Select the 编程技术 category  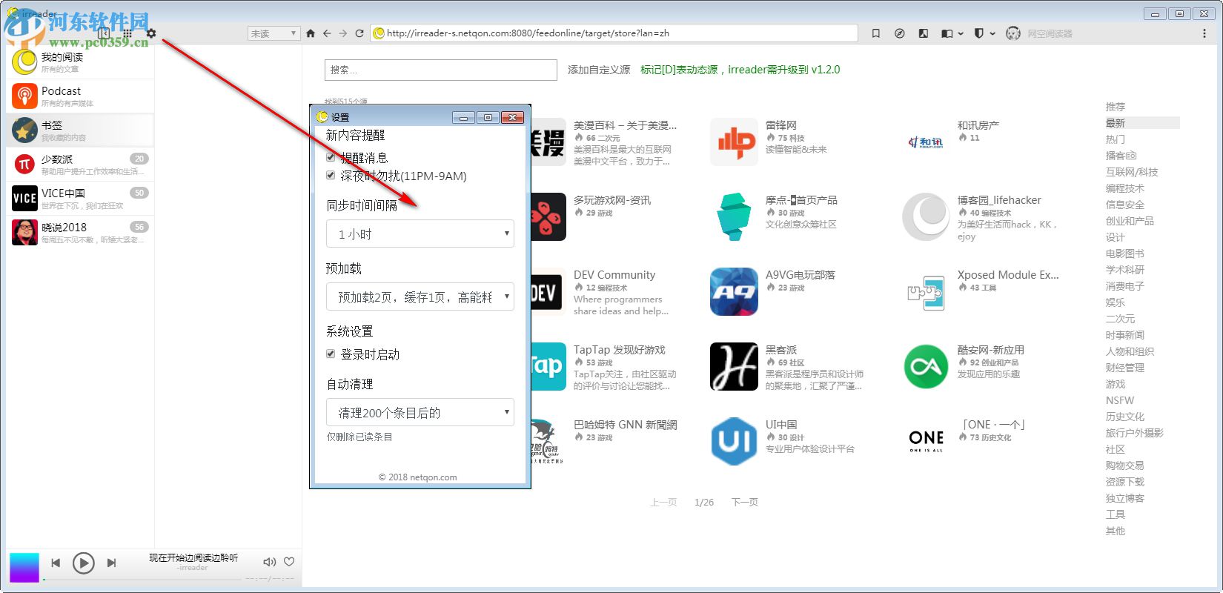[1124, 188]
